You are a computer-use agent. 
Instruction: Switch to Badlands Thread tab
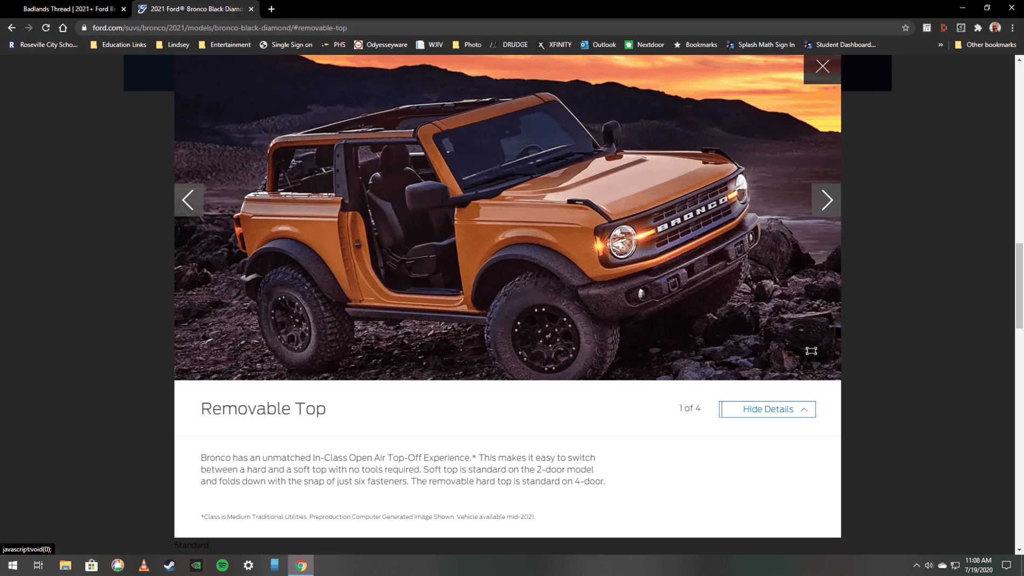pyautogui.click(x=69, y=9)
